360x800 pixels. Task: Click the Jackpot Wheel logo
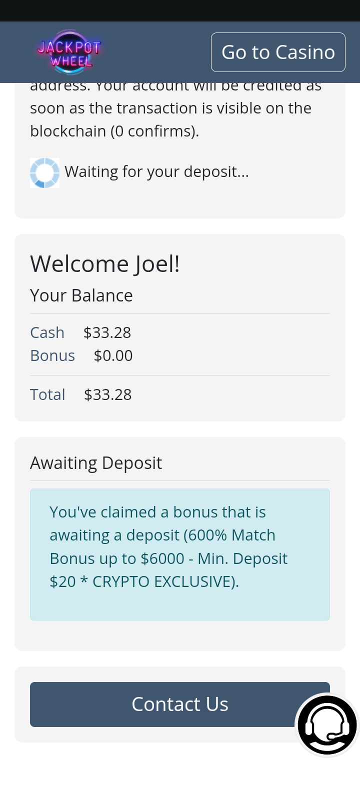(69, 52)
